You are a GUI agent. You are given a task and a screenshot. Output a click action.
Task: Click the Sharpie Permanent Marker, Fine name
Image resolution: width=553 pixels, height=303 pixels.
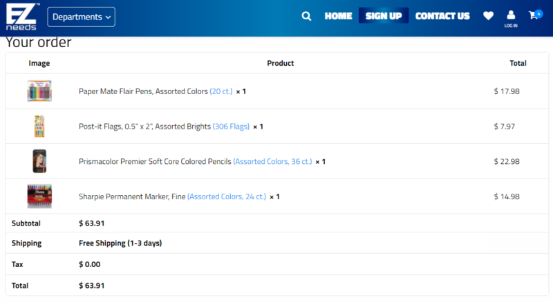[x=132, y=196]
